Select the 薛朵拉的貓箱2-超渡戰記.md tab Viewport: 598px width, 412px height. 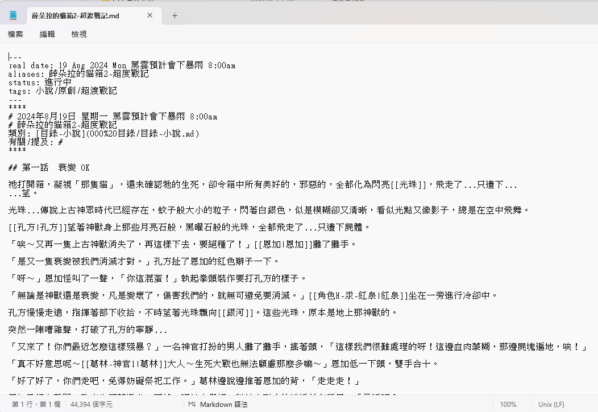tap(94, 16)
